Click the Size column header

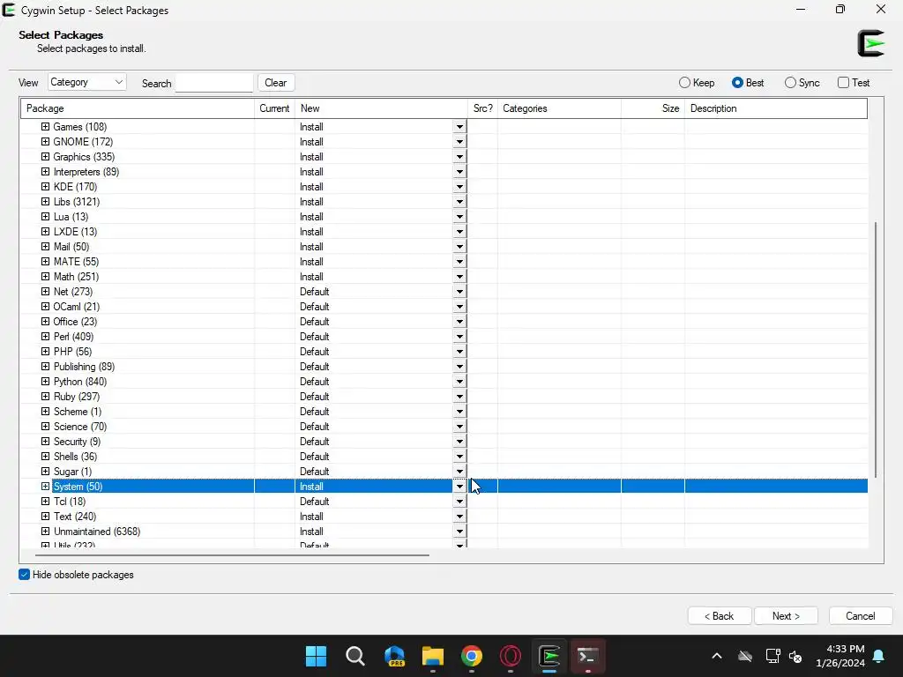(653, 108)
